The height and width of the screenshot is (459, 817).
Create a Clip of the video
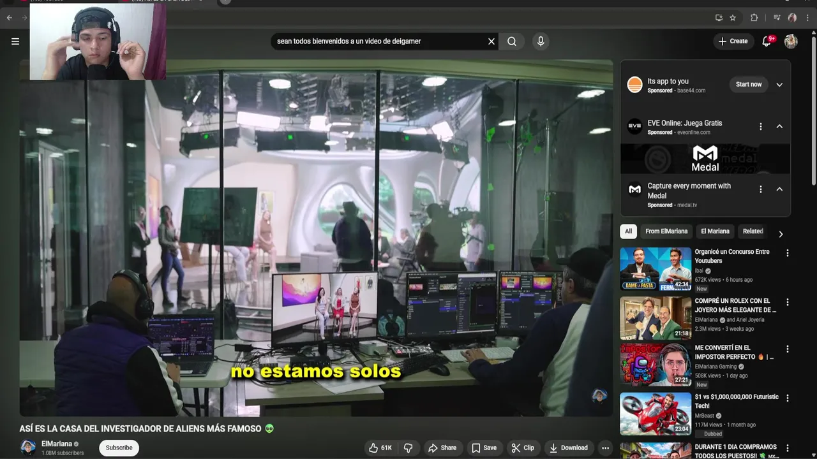tap(523, 448)
